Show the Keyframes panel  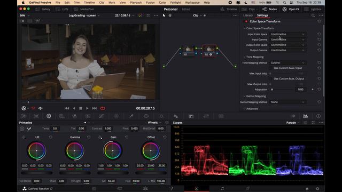tap(293, 116)
